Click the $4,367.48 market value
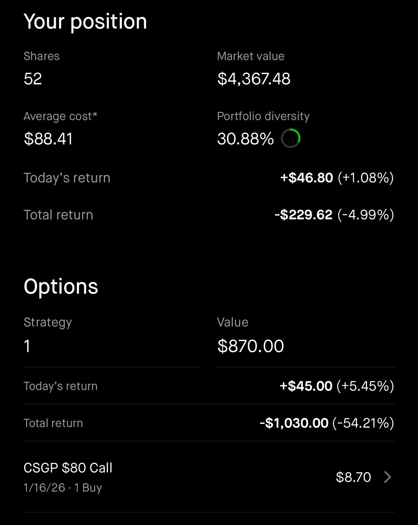 point(254,79)
